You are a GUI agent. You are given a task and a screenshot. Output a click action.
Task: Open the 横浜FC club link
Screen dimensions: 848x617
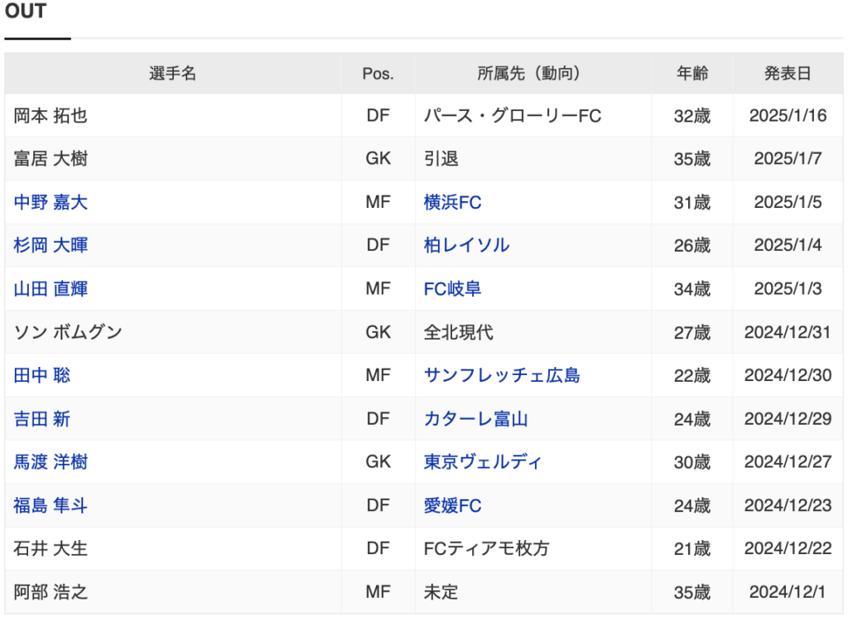453,202
